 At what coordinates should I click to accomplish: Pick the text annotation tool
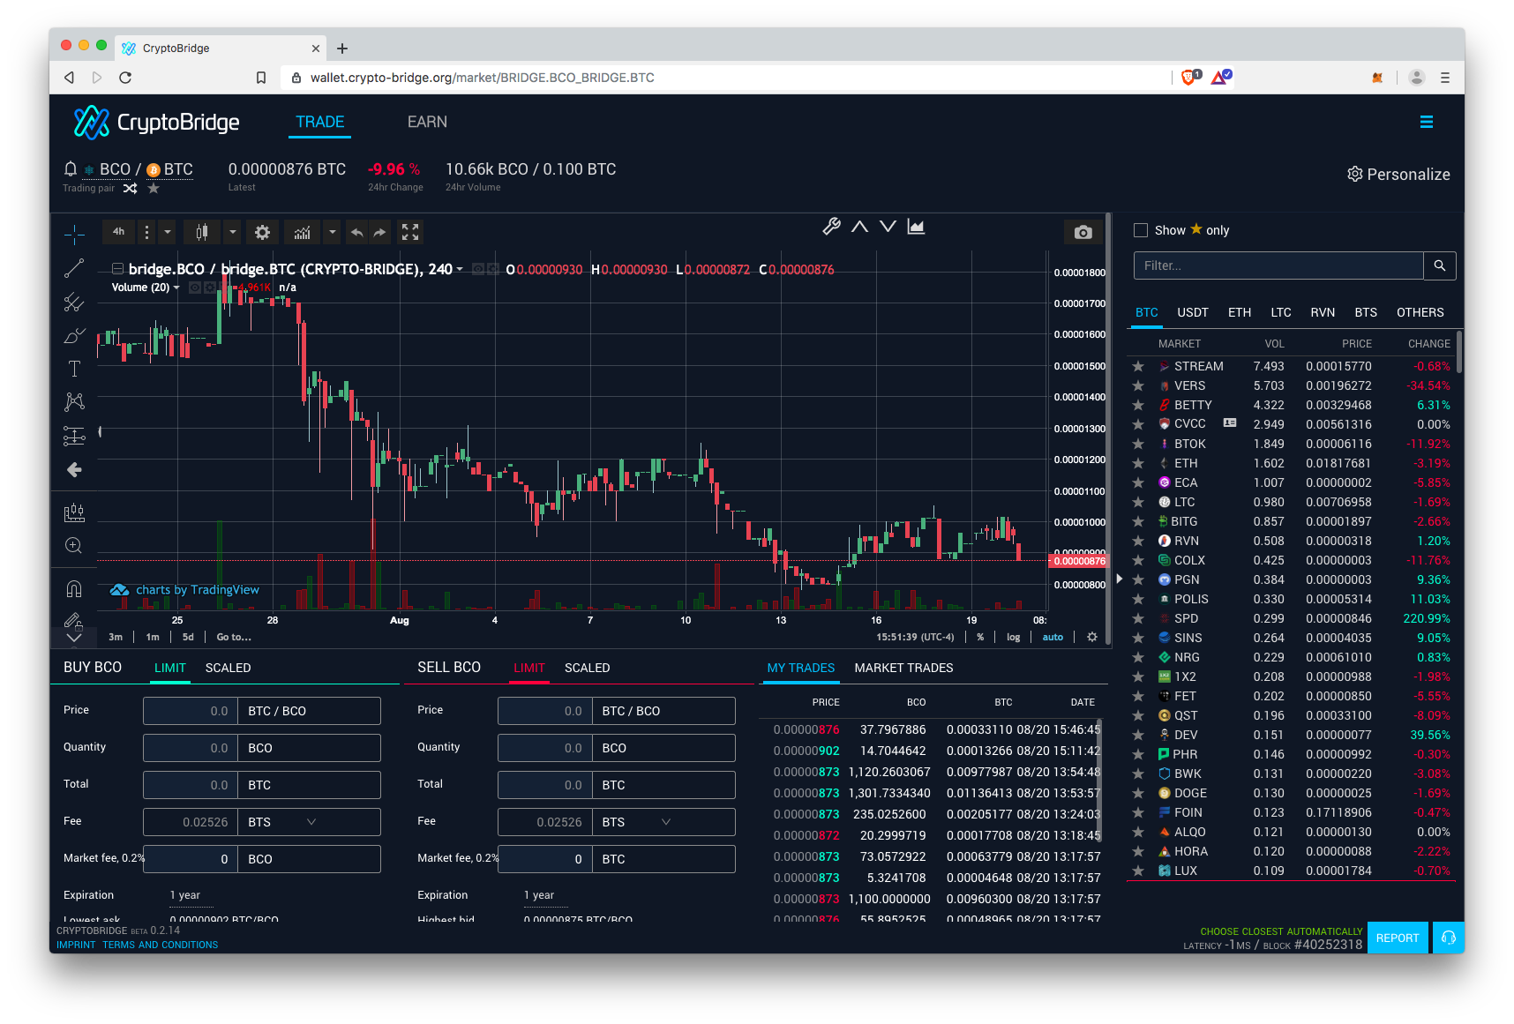(x=74, y=369)
